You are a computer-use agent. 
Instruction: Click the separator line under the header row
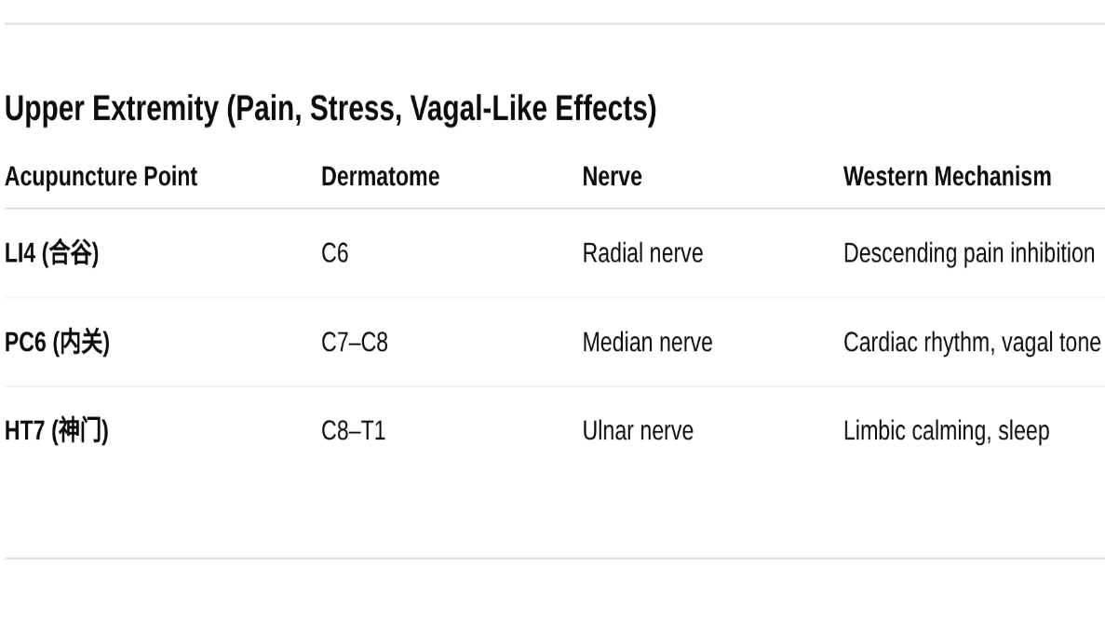click(x=553, y=209)
